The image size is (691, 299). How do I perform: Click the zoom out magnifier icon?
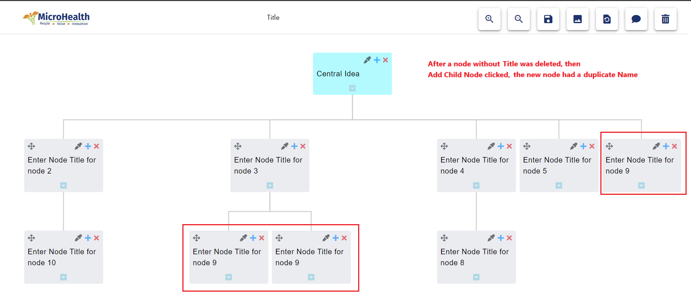519,19
